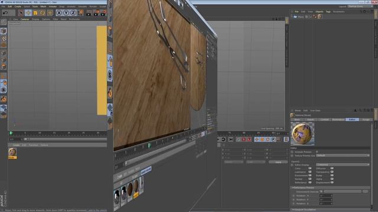The width and height of the screenshot is (378, 212).
Task: Select the Rotate tool icon
Action: click(43, 12)
